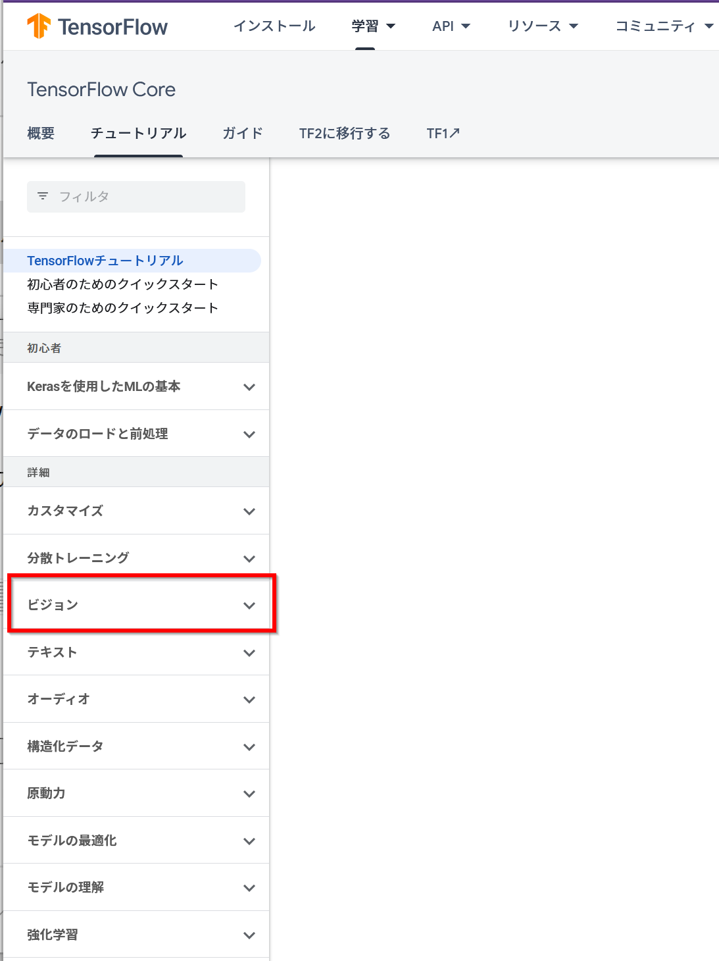Click the TensorFlow Core heading link
The image size is (719, 961).
tap(101, 90)
